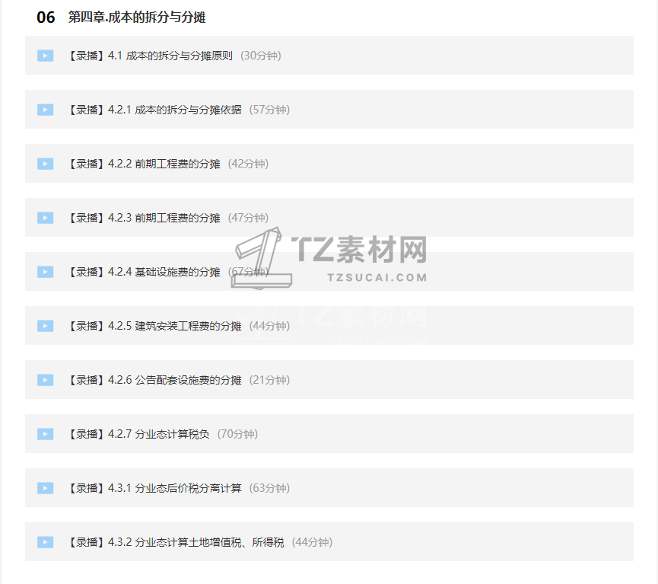Click the (42分钟) duration of lesson 4.2.2
This screenshot has height=584, width=658.
(x=249, y=164)
